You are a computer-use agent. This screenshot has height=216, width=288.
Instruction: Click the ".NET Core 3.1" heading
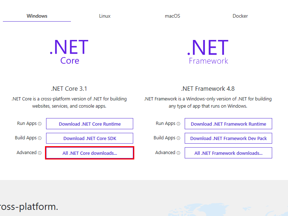pos(69,89)
